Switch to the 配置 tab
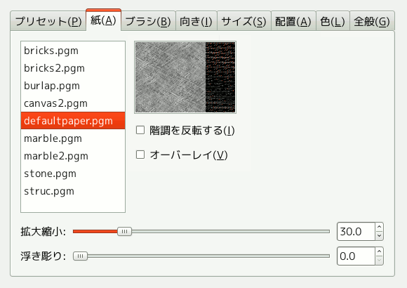Image resolution: width=407 pixels, height=288 pixels. click(293, 21)
